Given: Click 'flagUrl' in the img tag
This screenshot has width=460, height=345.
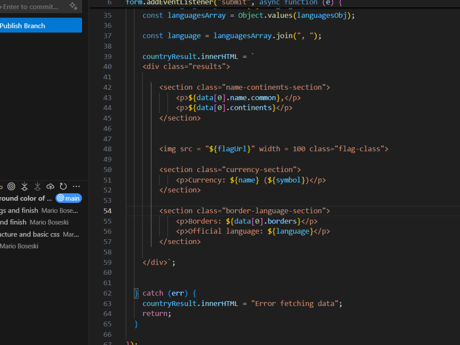Looking at the screenshot, I should coord(232,149).
